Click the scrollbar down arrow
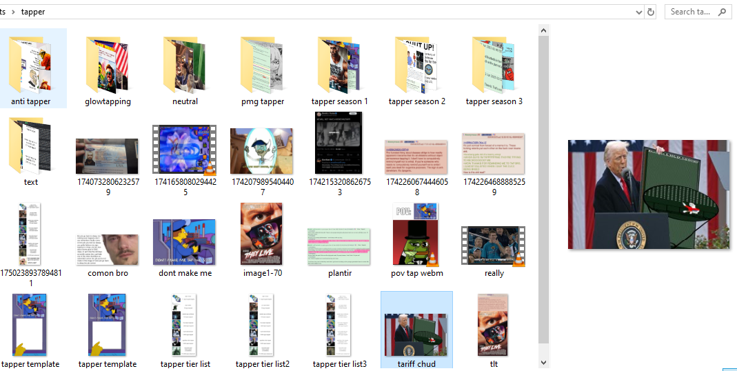 pyautogui.click(x=543, y=363)
